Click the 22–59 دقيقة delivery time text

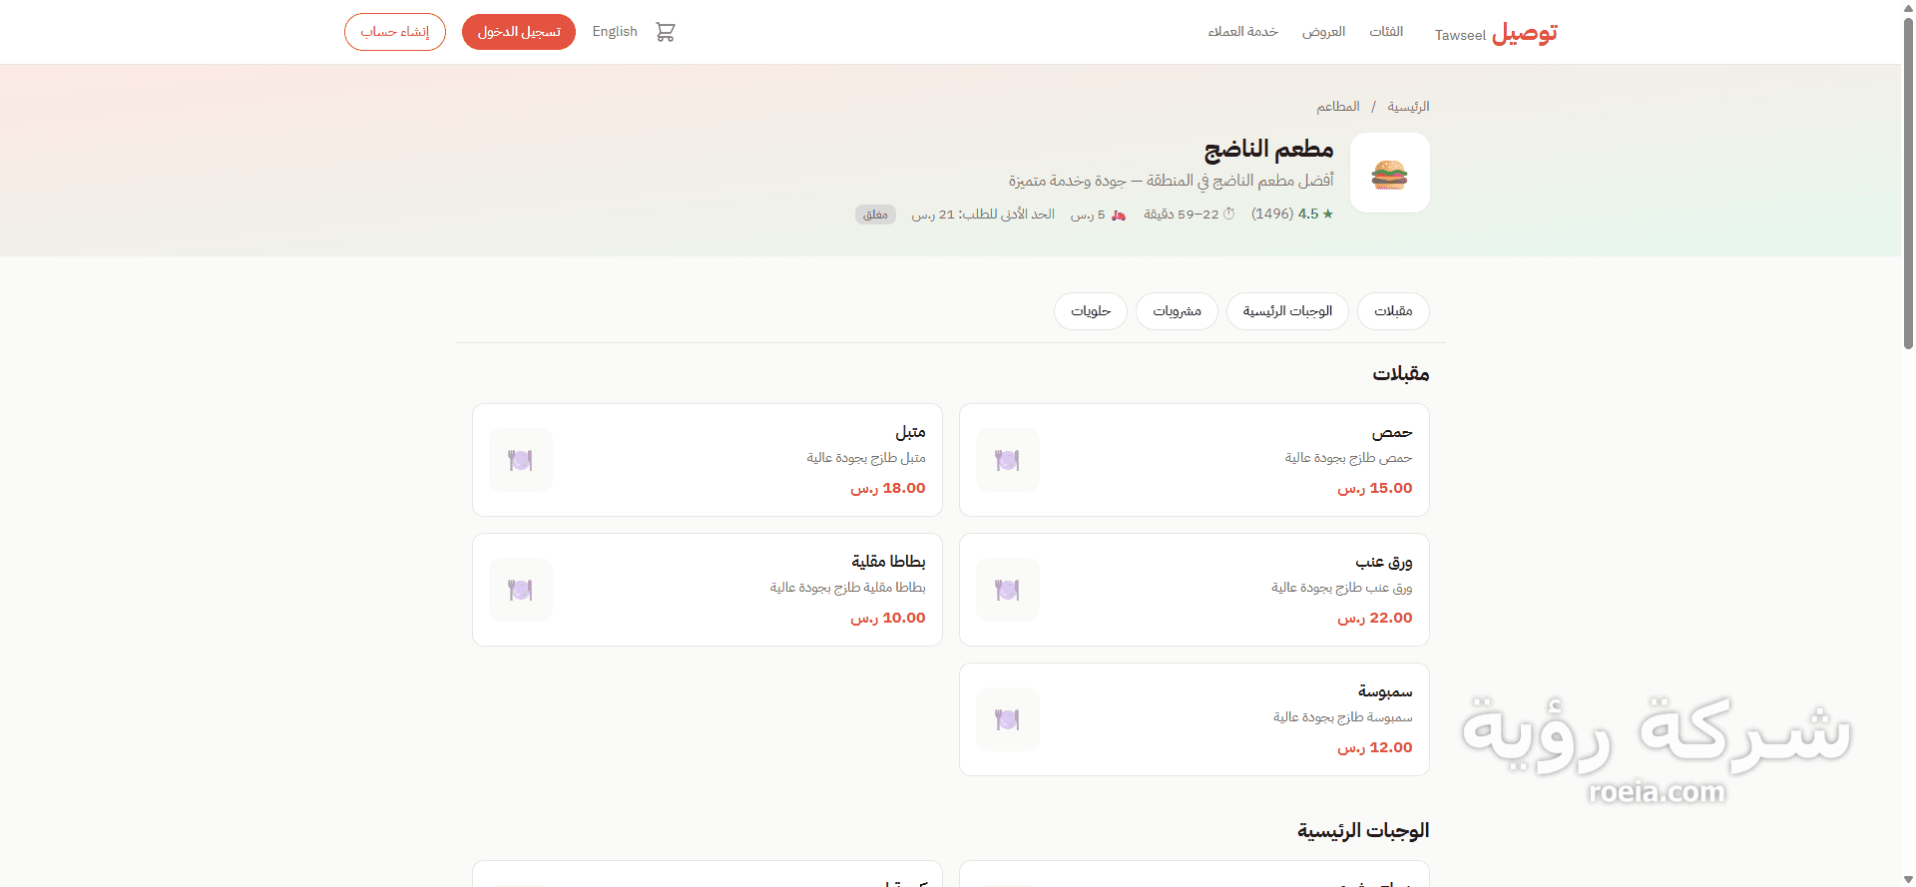[x=1181, y=215]
